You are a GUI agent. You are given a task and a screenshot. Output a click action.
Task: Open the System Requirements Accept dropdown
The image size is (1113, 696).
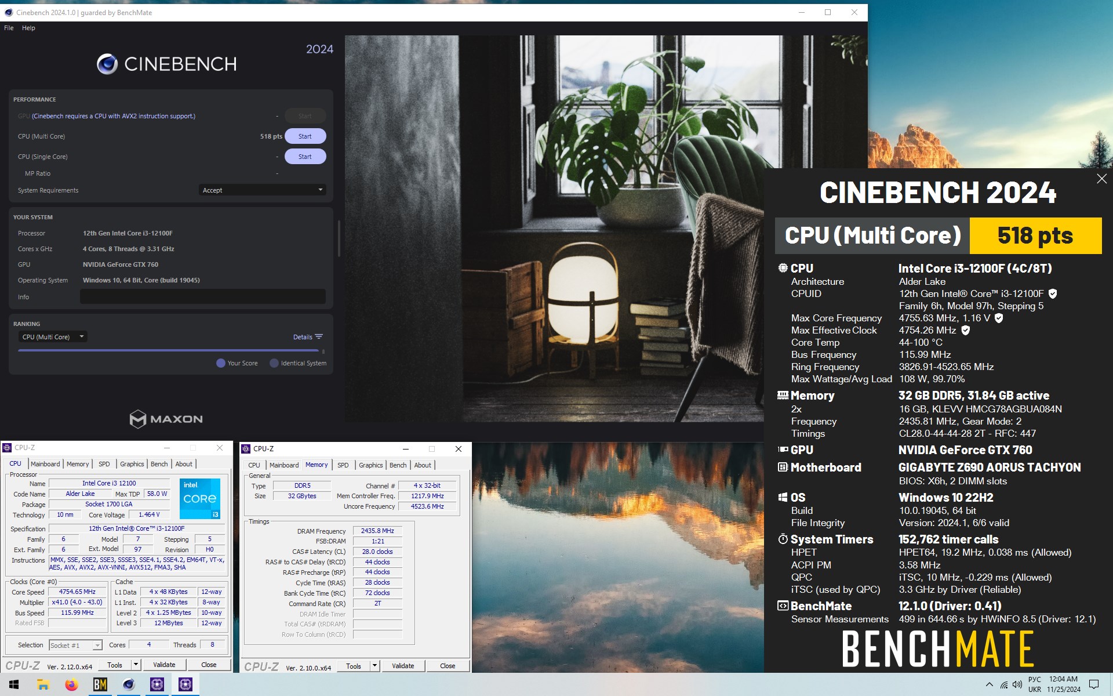click(x=262, y=190)
